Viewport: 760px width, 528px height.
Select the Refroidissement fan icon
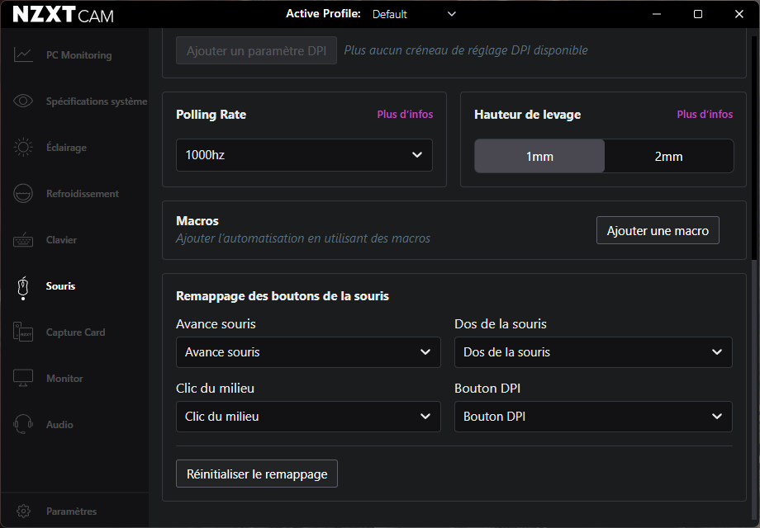pos(23,194)
